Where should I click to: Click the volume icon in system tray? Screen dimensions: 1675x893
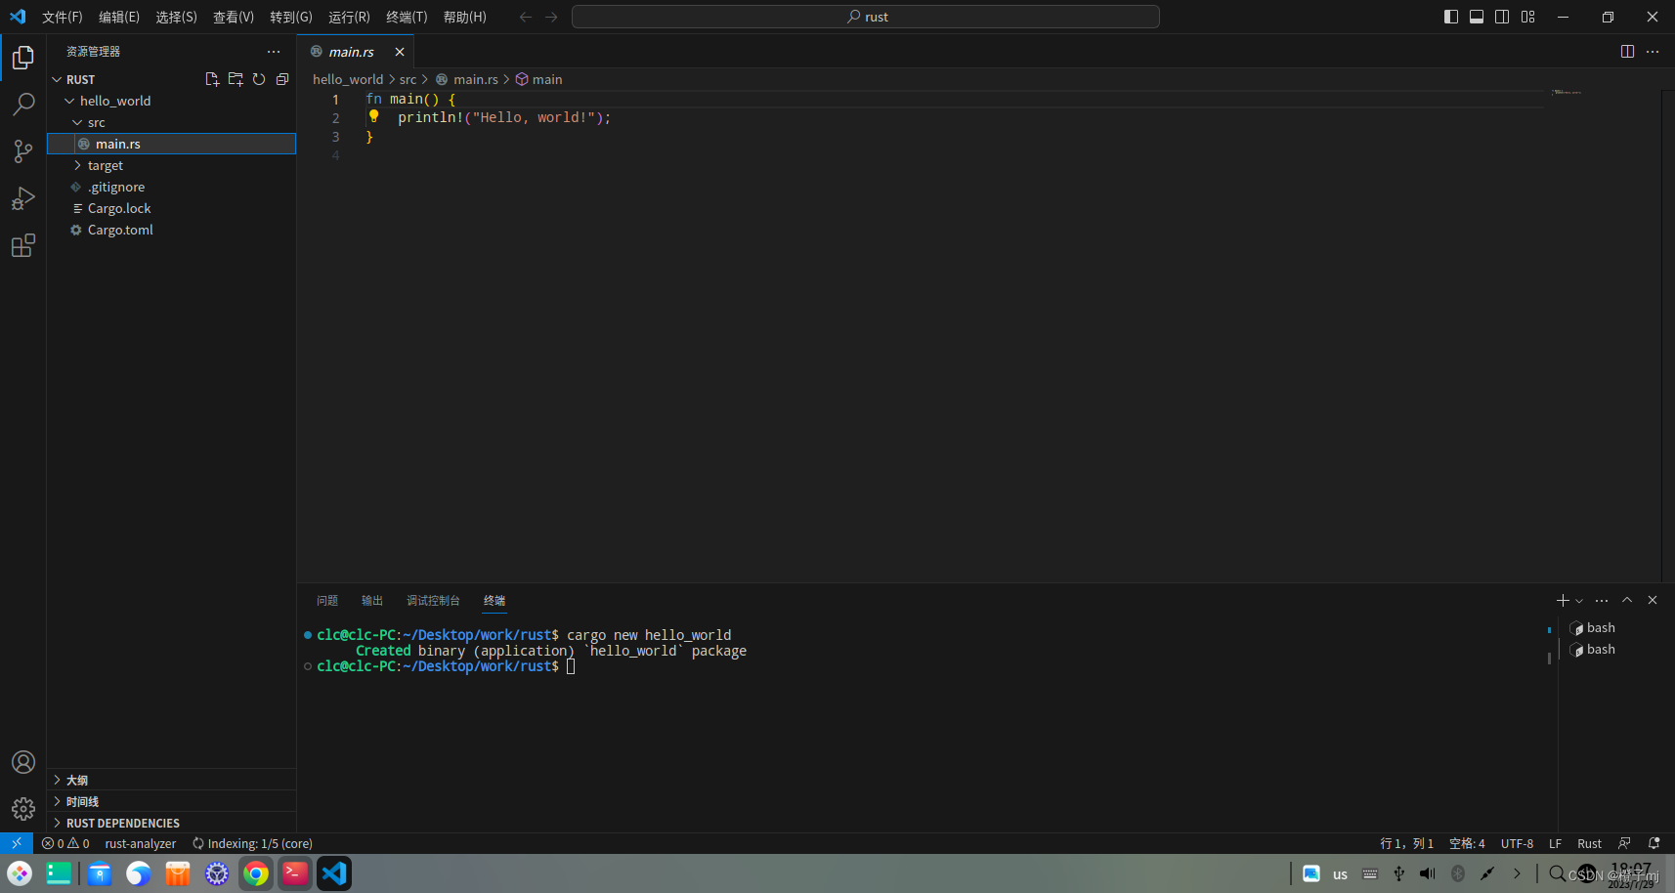click(x=1428, y=873)
